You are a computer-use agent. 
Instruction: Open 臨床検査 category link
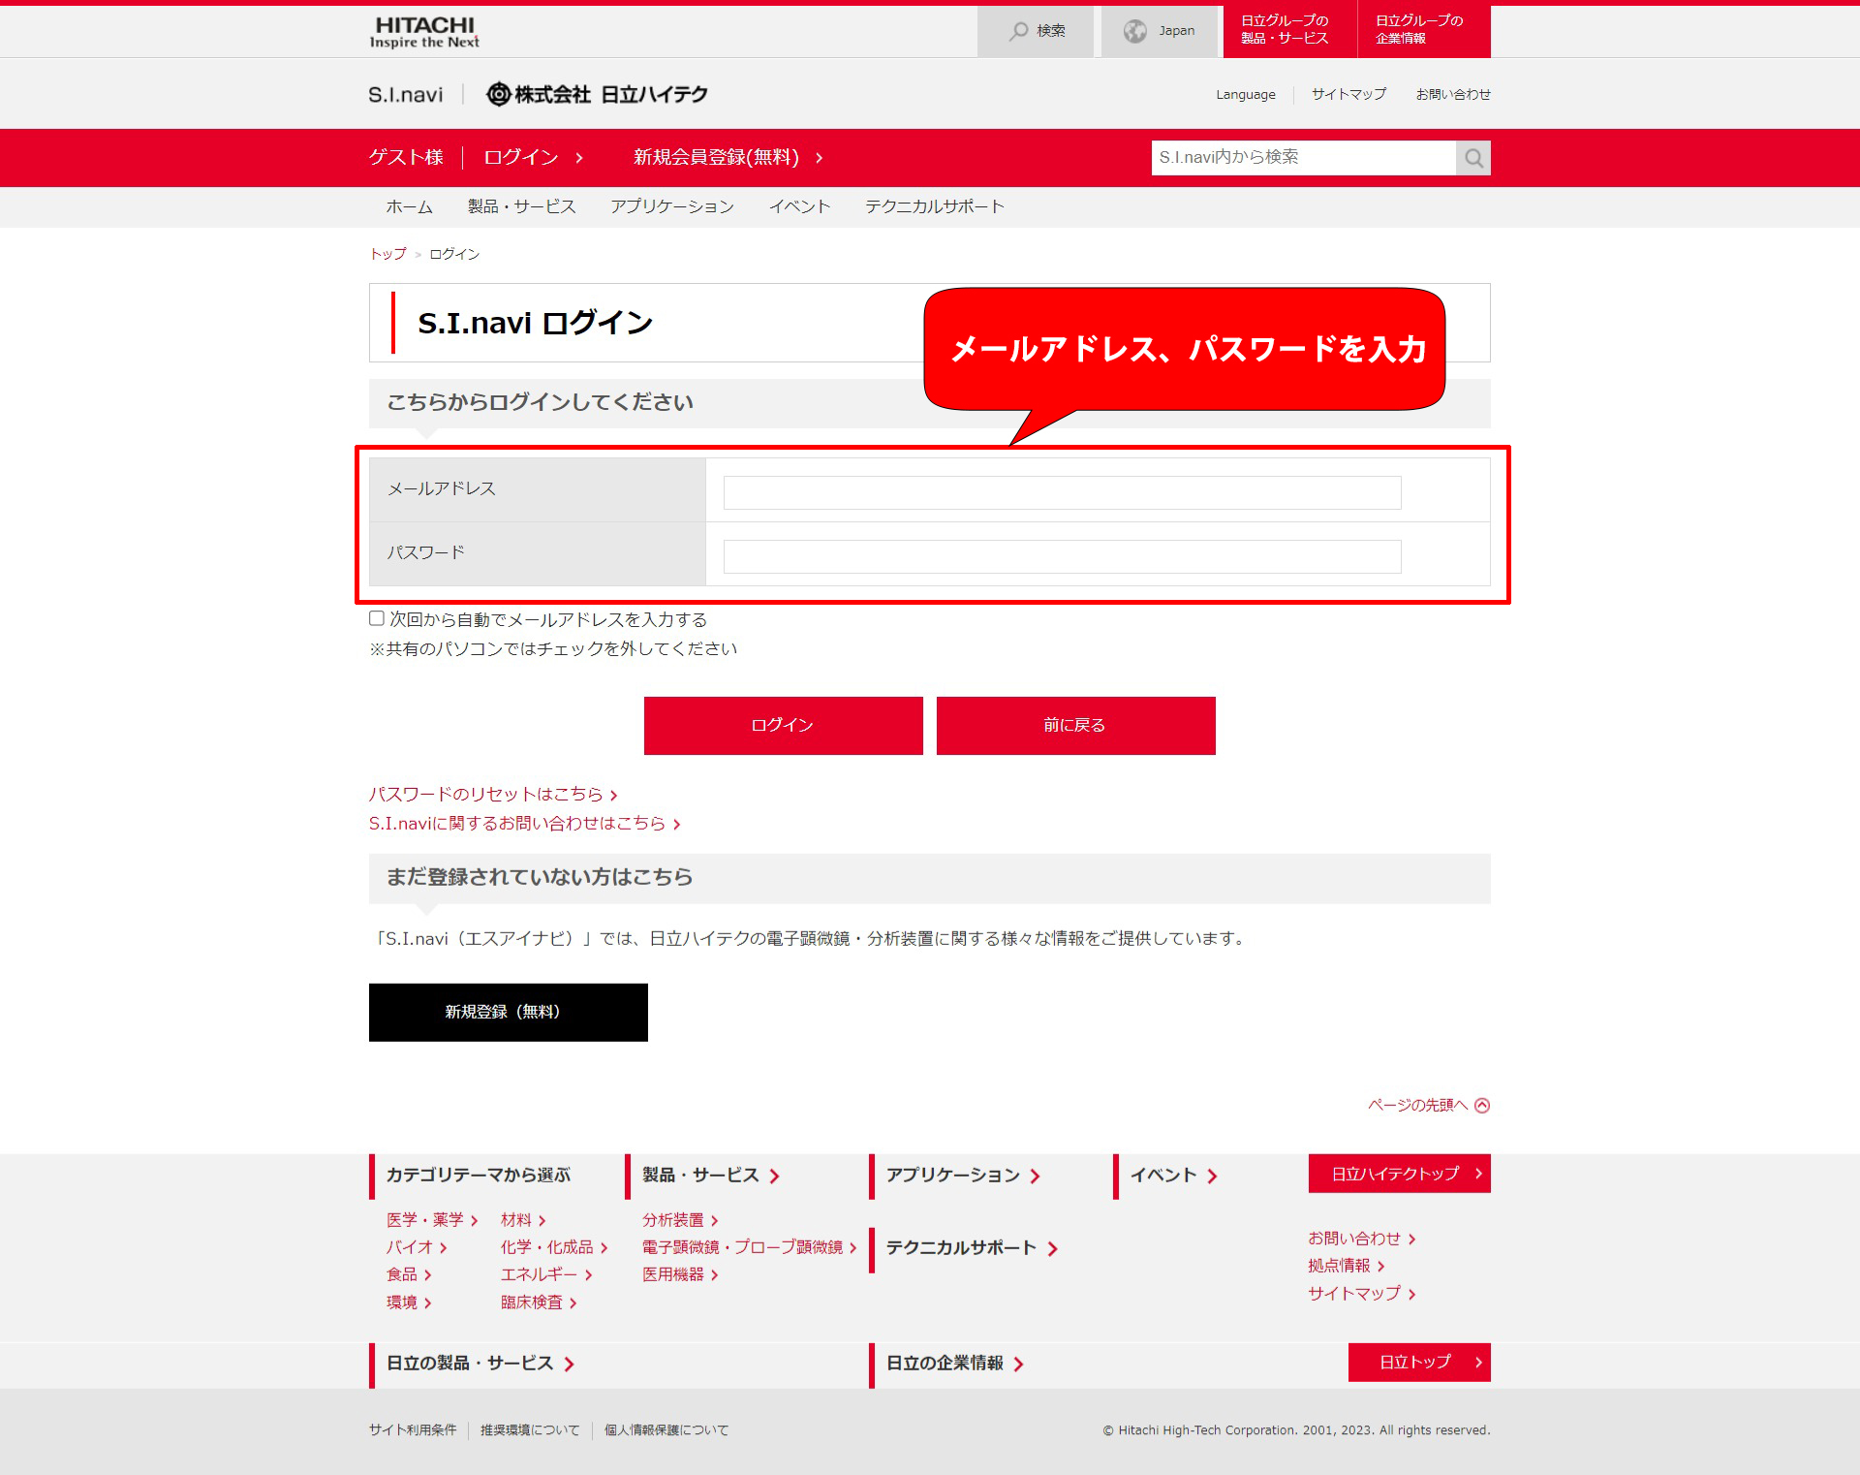pyautogui.click(x=539, y=1302)
